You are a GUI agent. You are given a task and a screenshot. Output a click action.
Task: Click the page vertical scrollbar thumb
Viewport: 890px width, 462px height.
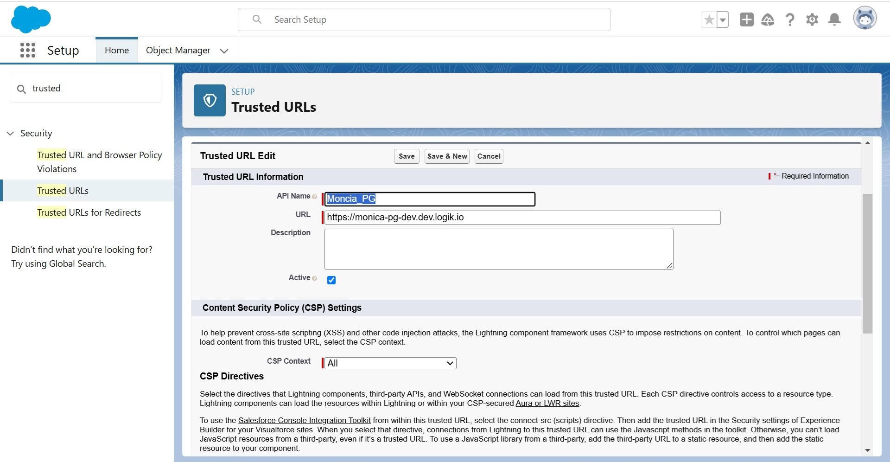pyautogui.click(x=867, y=263)
